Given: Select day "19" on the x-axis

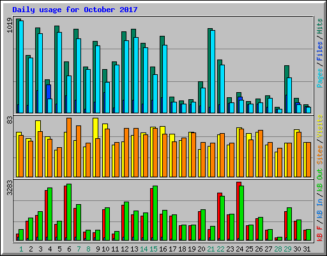Looking at the screenshot, I should tap(192, 249).
